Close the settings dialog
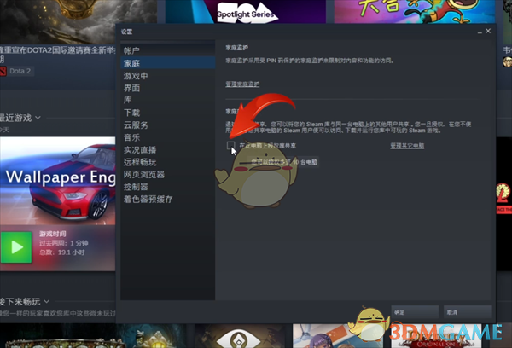This screenshot has height=348, width=512. (x=488, y=31)
